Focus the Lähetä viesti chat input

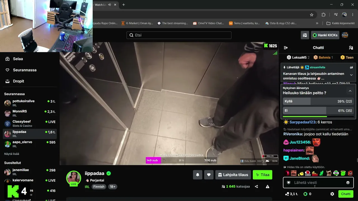[x=318, y=183]
